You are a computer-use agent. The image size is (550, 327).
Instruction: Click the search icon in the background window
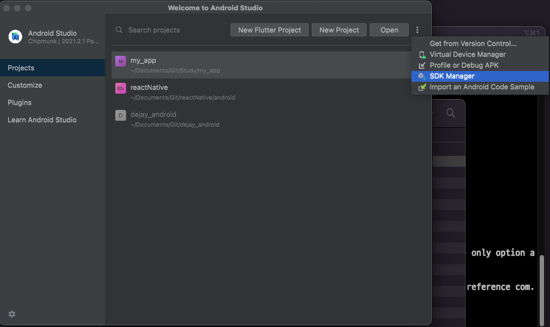point(451,113)
